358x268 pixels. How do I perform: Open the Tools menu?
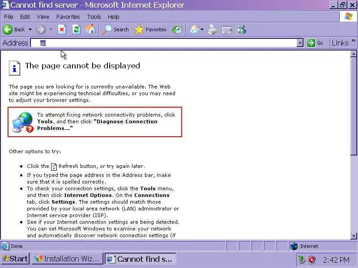(94, 17)
